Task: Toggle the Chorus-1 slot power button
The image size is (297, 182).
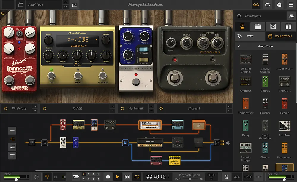Action: click(x=161, y=108)
